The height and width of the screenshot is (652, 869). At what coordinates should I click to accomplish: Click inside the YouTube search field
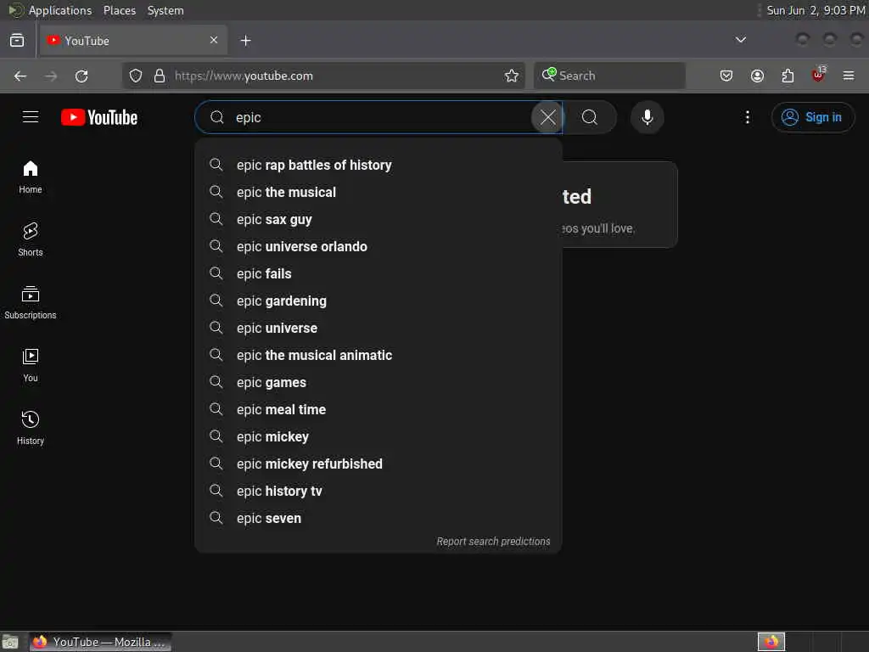(x=379, y=117)
